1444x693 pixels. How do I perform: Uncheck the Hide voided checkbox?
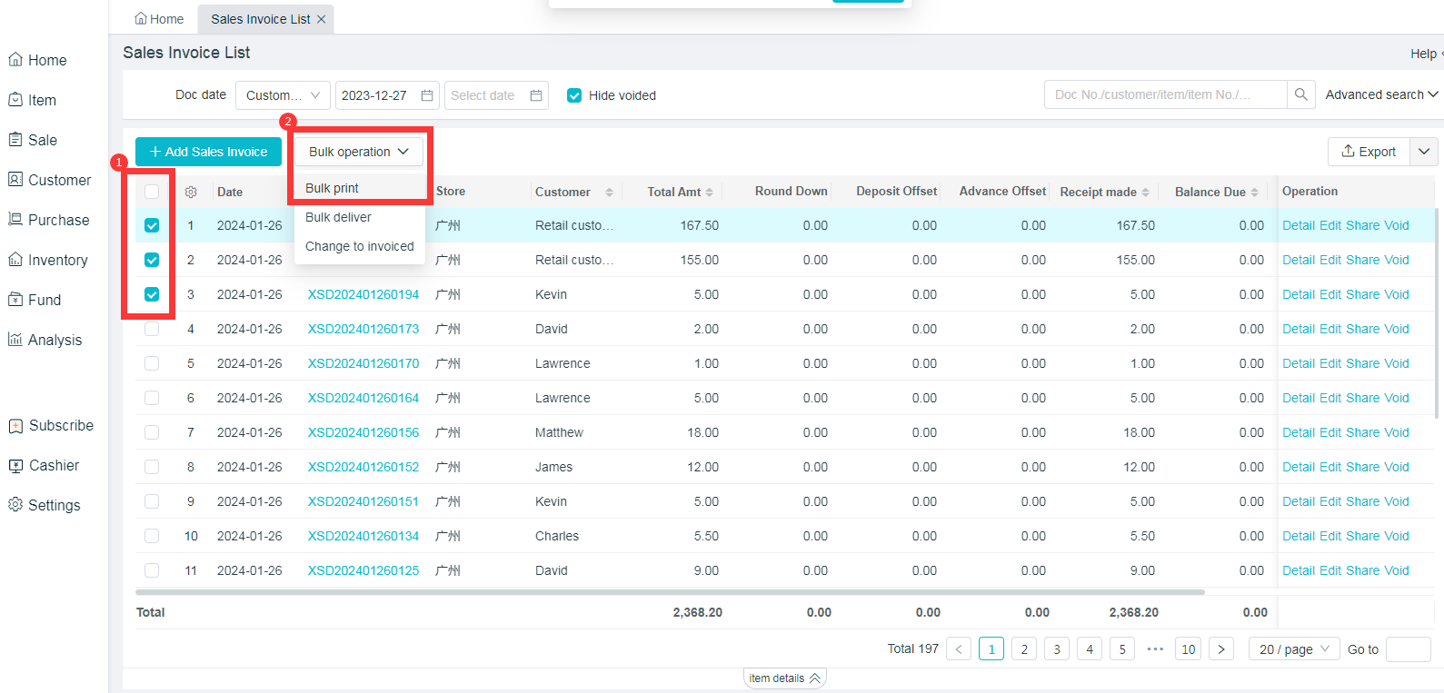[x=574, y=95]
